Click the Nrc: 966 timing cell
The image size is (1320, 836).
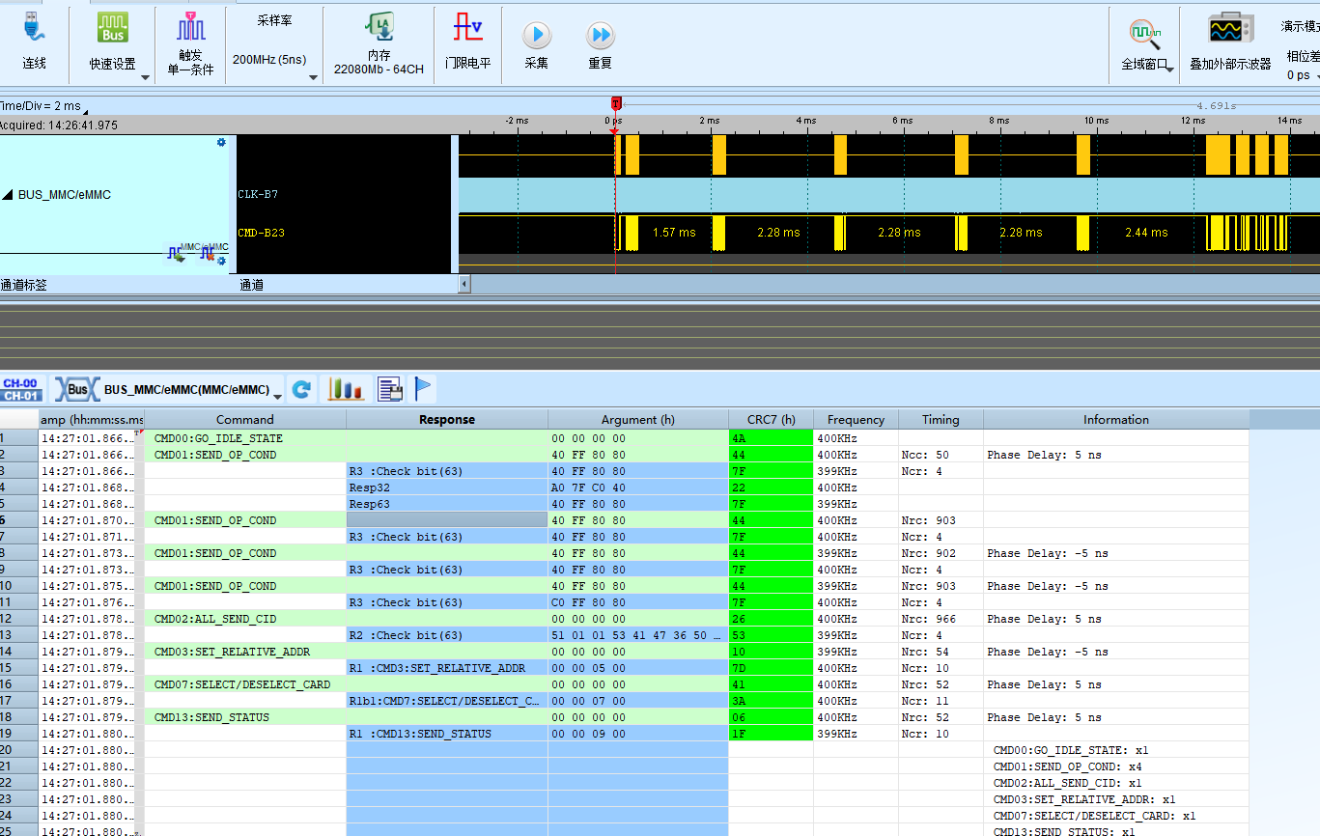[941, 619]
